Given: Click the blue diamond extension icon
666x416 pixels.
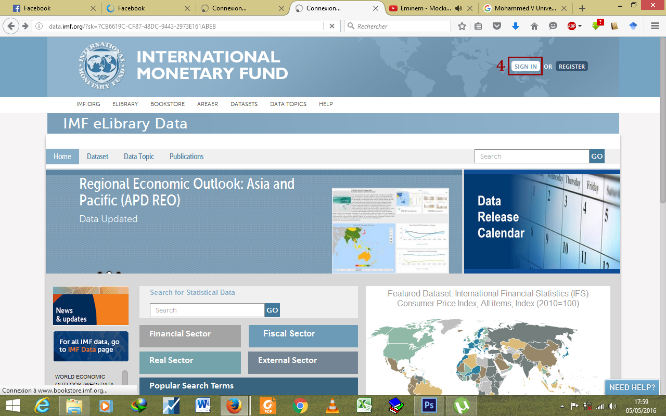Looking at the screenshot, I should click(633, 26).
